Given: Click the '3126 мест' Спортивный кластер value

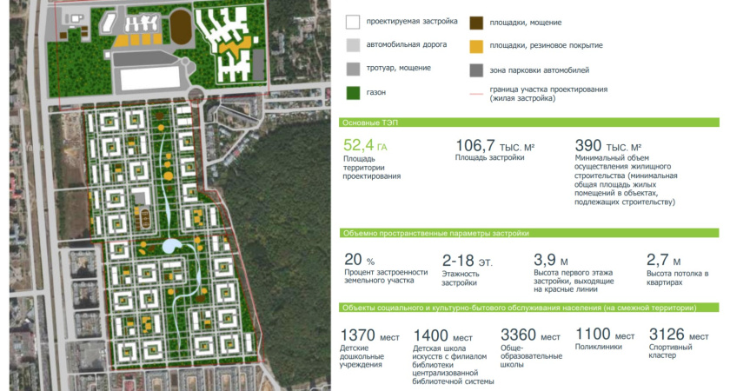Looking at the screenshot, I should click(679, 335).
